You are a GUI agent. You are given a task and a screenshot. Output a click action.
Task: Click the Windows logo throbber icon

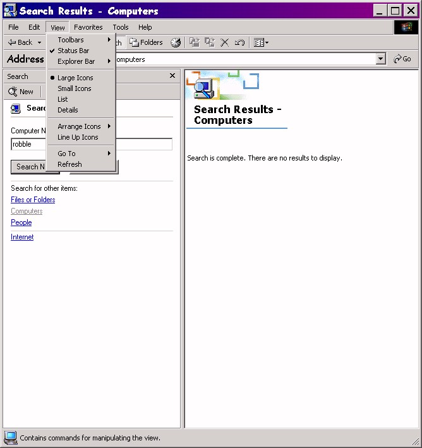[406, 27]
